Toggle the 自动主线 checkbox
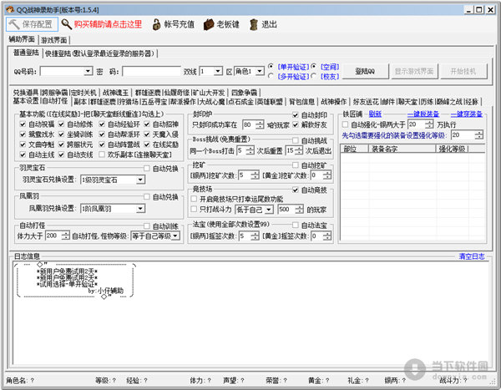 [x=23, y=154]
